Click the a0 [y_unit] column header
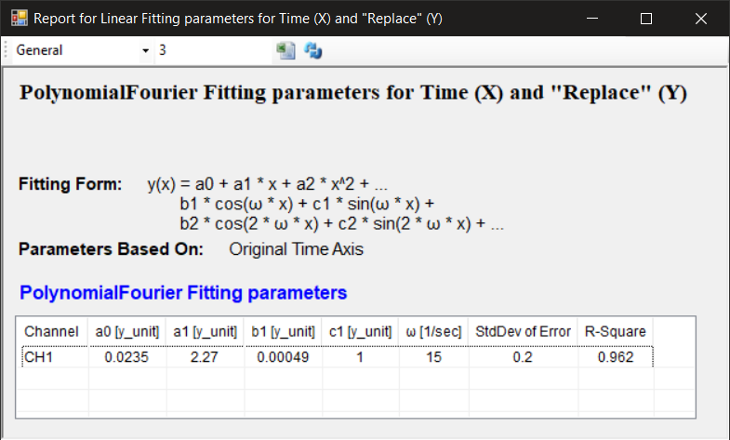This screenshot has width=730, height=440. click(127, 331)
